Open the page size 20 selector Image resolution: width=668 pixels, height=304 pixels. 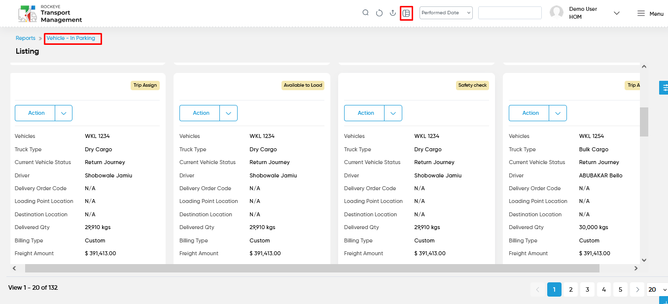click(657, 289)
